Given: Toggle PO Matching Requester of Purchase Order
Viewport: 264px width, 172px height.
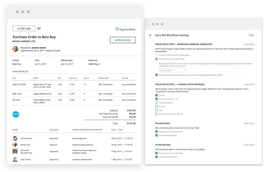Looking at the screenshot, I should coord(156,132).
